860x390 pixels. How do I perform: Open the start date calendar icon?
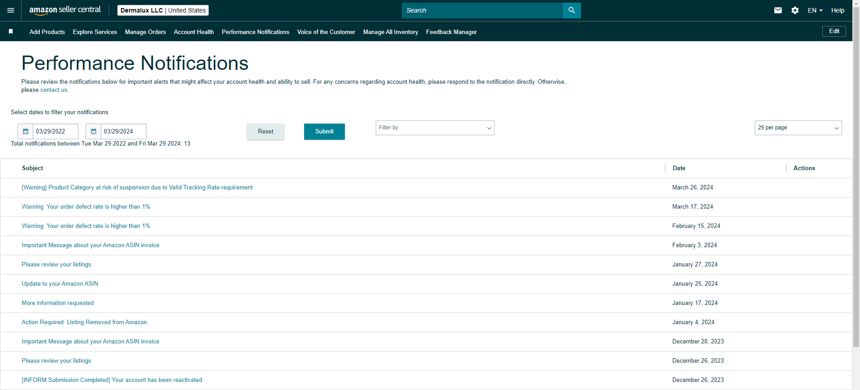tap(26, 131)
